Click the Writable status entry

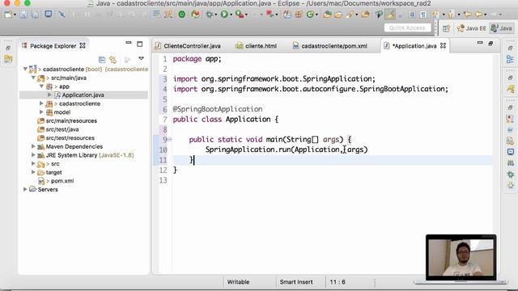[238, 282]
